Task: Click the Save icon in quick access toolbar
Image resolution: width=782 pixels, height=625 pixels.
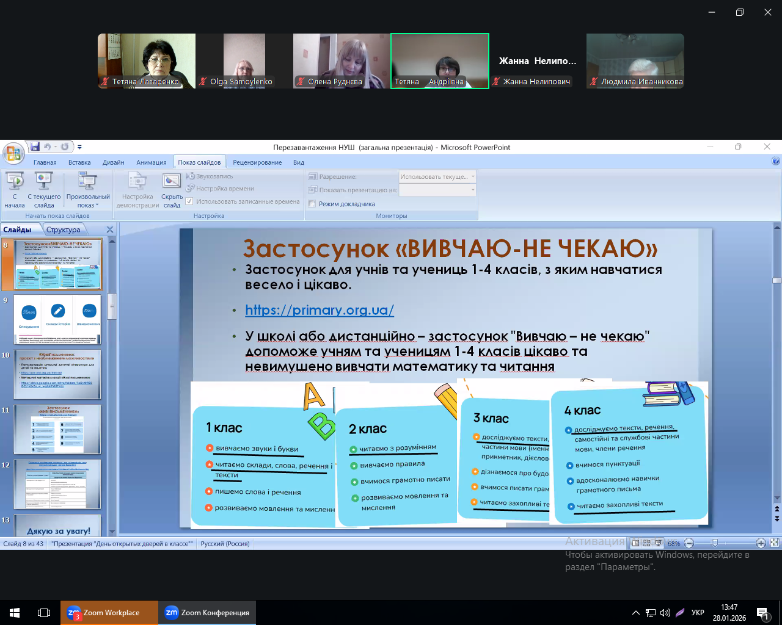Action: pos(35,146)
